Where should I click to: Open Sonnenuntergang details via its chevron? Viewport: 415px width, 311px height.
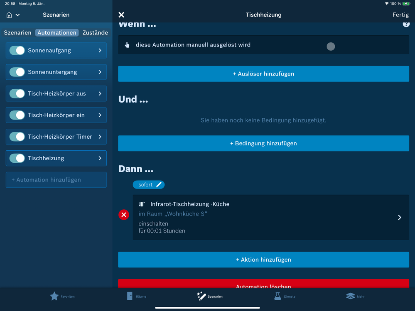(100, 72)
